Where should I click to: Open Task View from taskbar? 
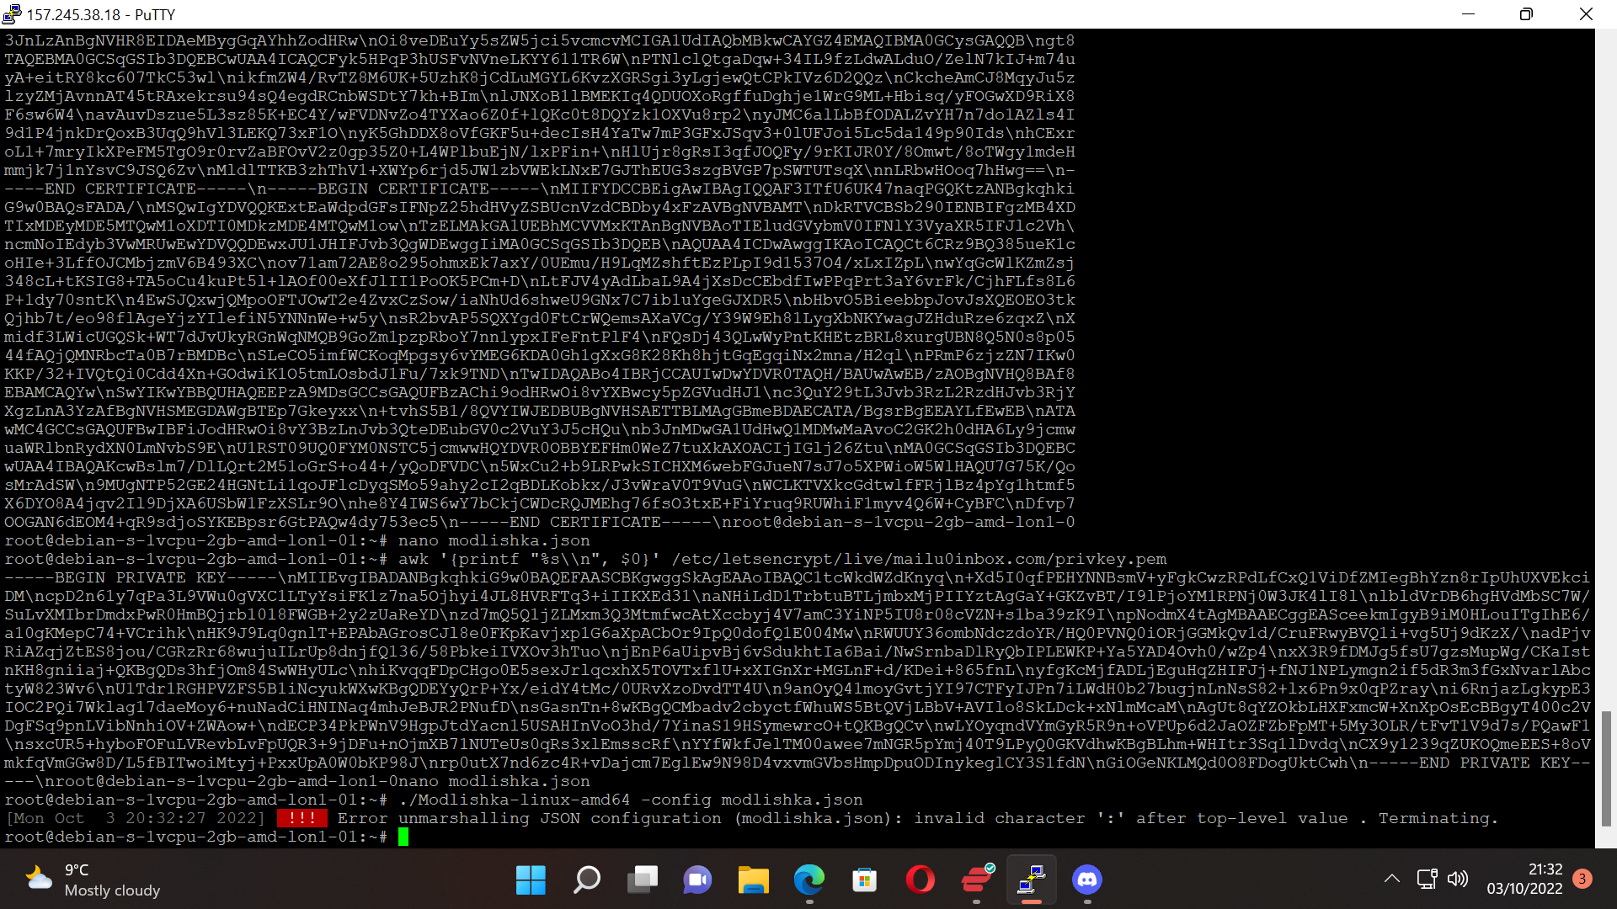click(642, 880)
